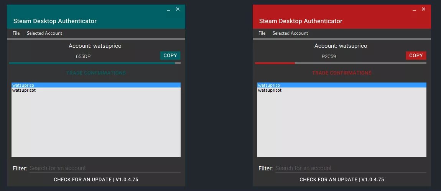This screenshot has height=191, width=441.
Task: Click the red window Account: watsuprico label
Action: click(341, 46)
